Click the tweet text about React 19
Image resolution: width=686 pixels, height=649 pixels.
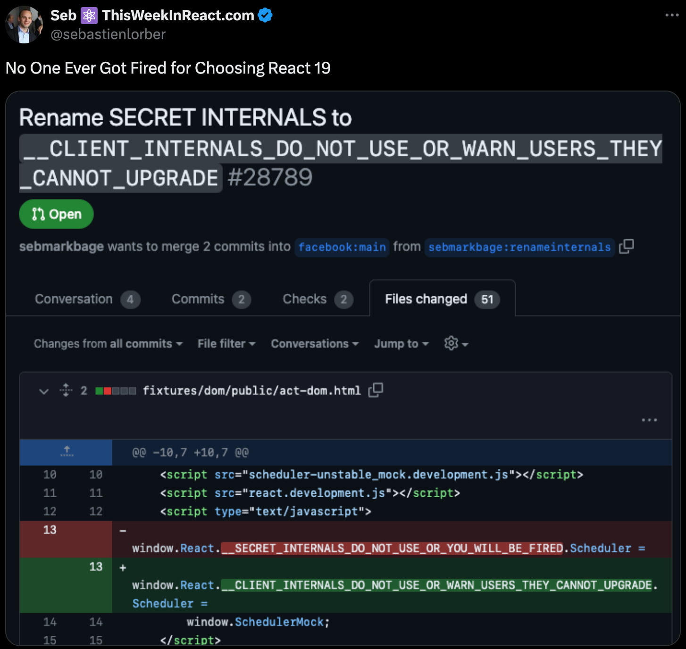168,68
